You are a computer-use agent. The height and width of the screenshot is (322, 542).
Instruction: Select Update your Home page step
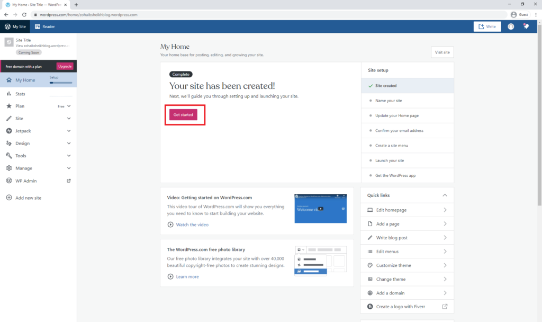point(408,115)
